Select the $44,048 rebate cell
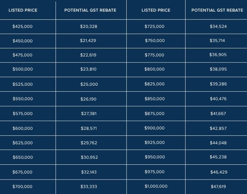This screenshot has height=194, width=247. 218,143
